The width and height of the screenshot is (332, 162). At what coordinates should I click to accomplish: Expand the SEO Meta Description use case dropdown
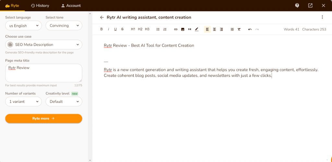(43, 45)
